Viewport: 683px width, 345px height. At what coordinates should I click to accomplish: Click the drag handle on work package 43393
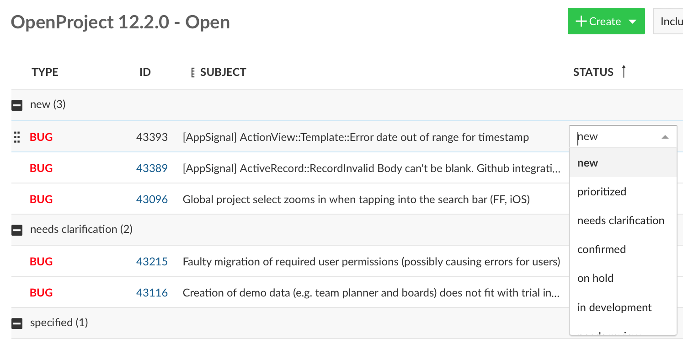point(16,136)
